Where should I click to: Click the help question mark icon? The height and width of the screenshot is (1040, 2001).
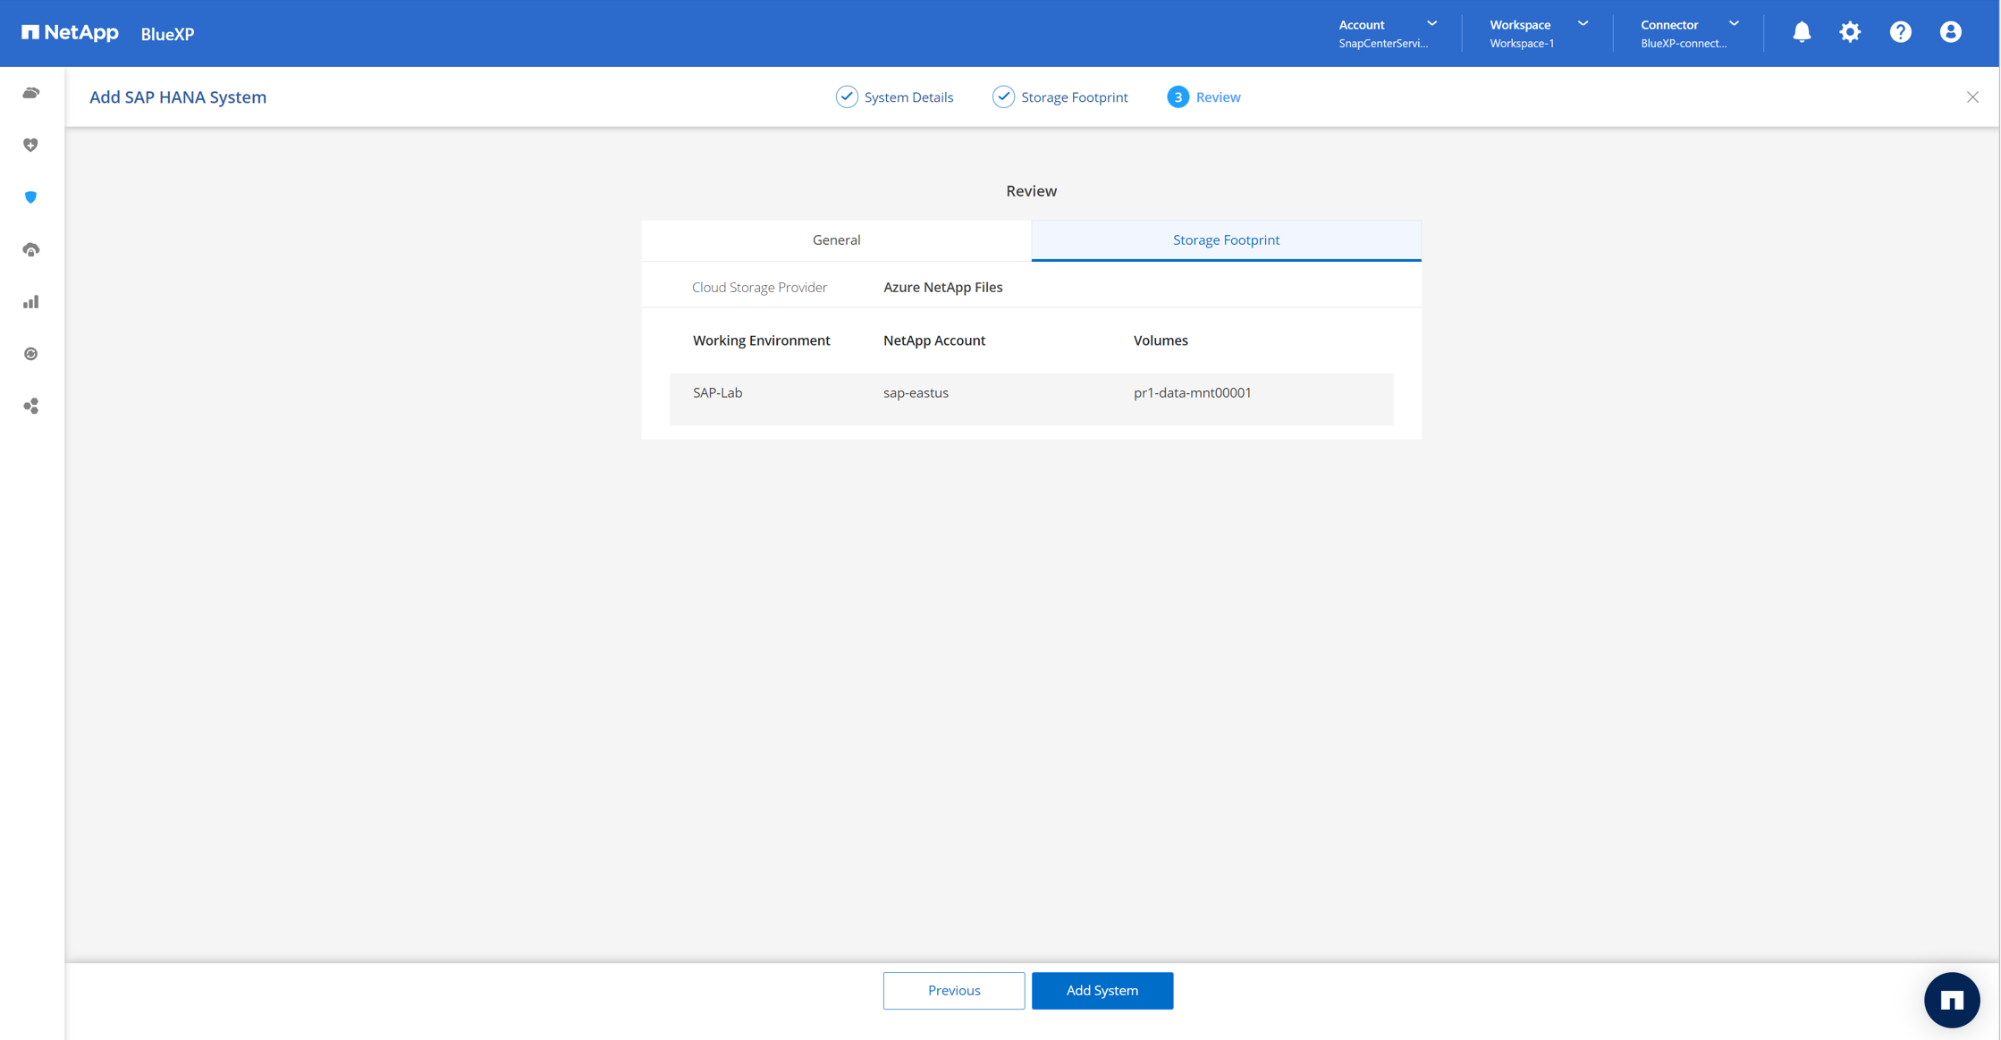[x=1900, y=32]
